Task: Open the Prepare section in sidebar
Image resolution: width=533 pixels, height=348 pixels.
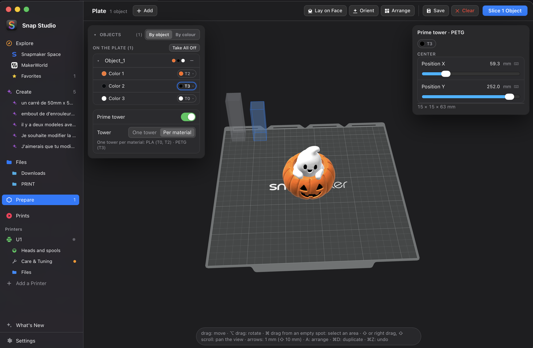Action: 41,200
